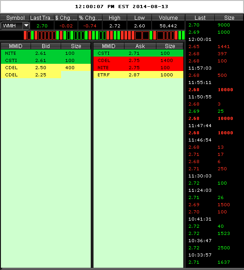Click the trade of 250 shares at 2.71

click(214, 169)
